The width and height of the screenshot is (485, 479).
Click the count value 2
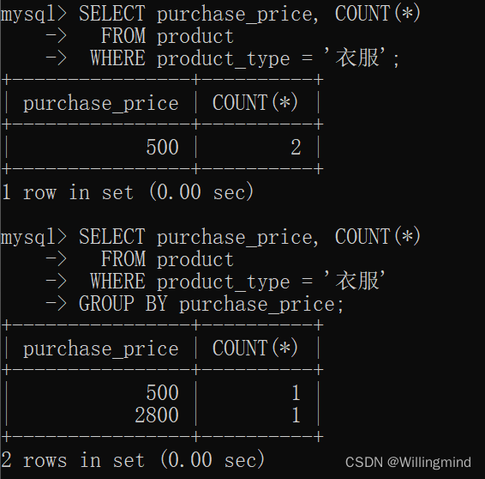pyautogui.click(x=296, y=147)
